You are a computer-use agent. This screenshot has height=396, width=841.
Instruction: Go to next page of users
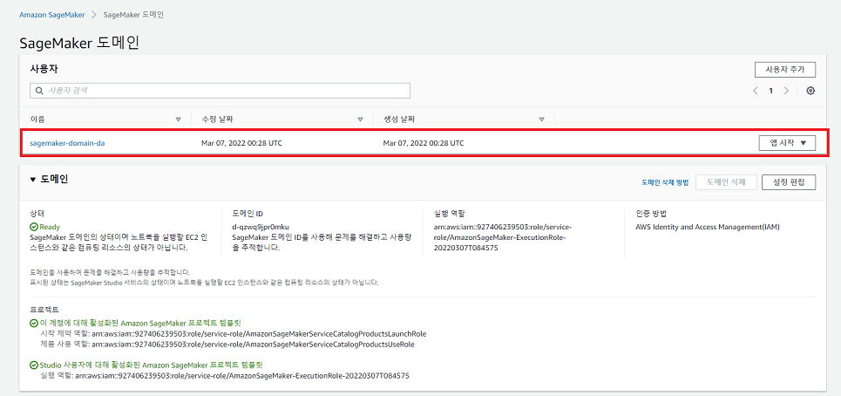pos(786,91)
